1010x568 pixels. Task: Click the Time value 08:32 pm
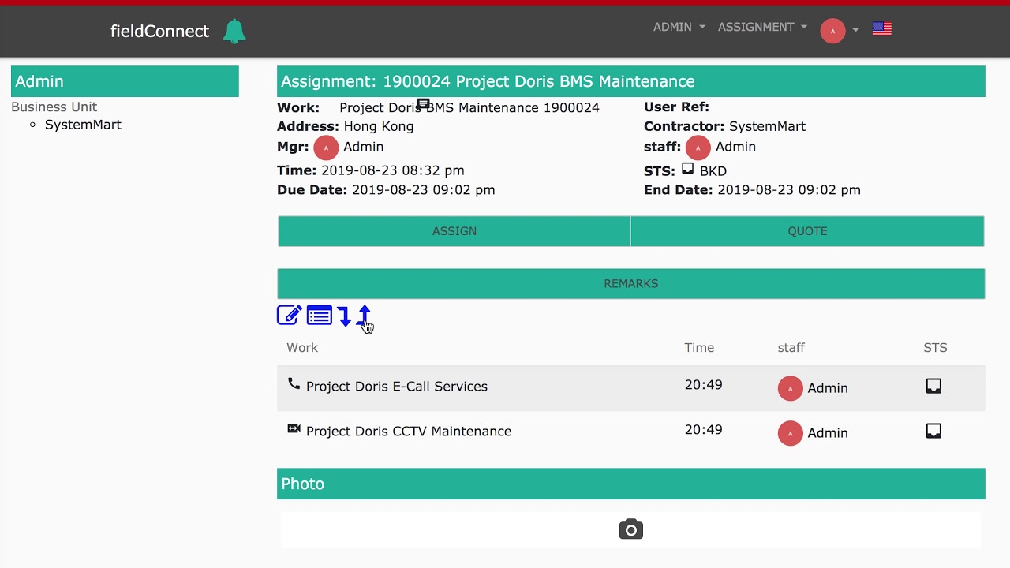(392, 170)
